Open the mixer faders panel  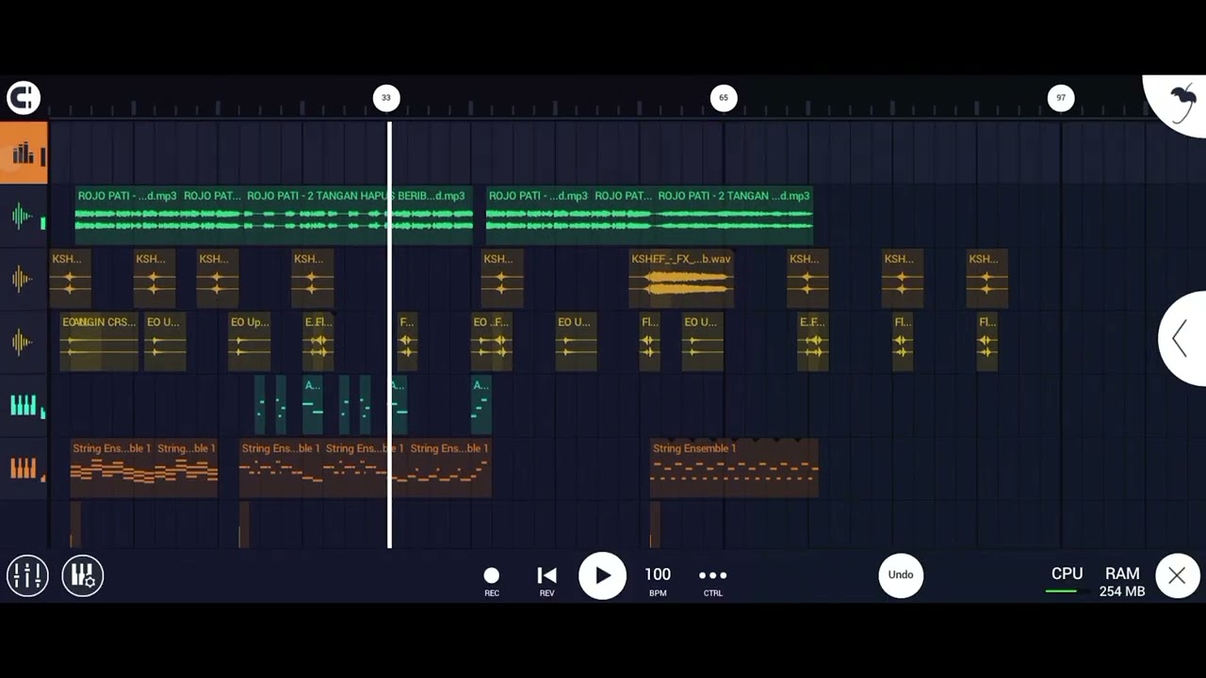click(x=27, y=575)
